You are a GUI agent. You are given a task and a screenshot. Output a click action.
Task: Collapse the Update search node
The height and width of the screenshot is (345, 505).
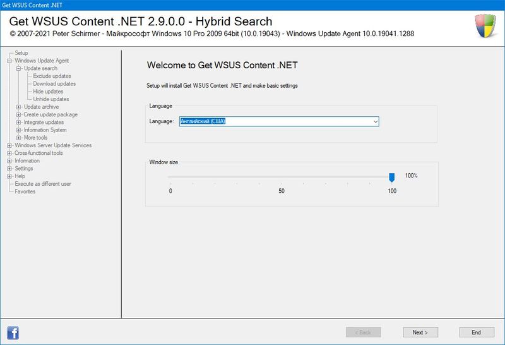(x=19, y=68)
